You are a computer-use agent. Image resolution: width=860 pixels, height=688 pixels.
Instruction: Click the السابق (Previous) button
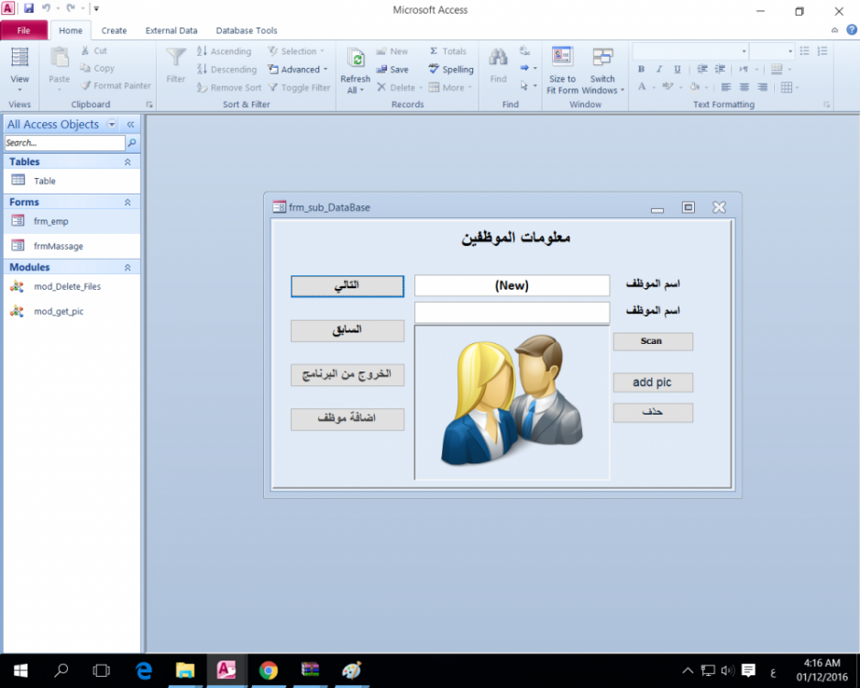point(347,331)
